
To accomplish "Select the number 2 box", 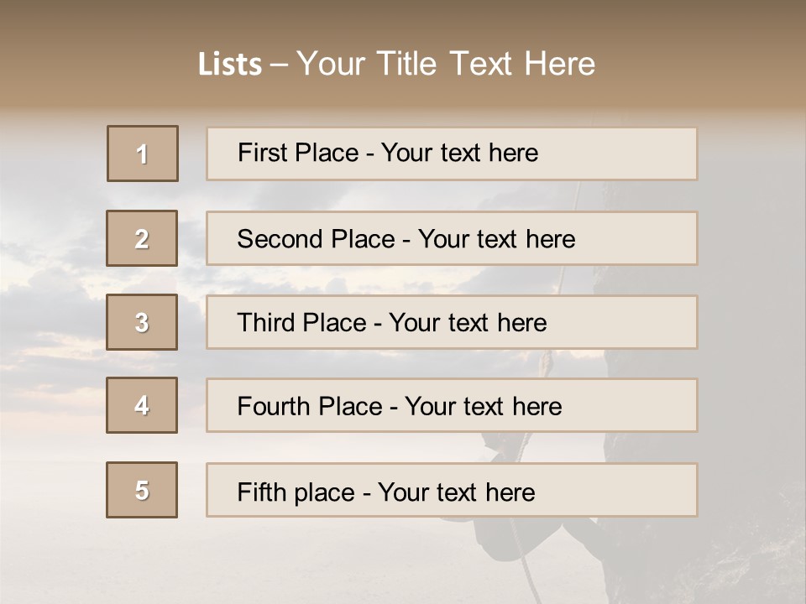I will pyautogui.click(x=142, y=238).
